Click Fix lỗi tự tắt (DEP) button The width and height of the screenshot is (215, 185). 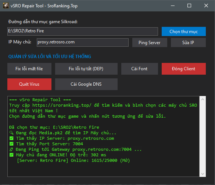click(86, 69)
